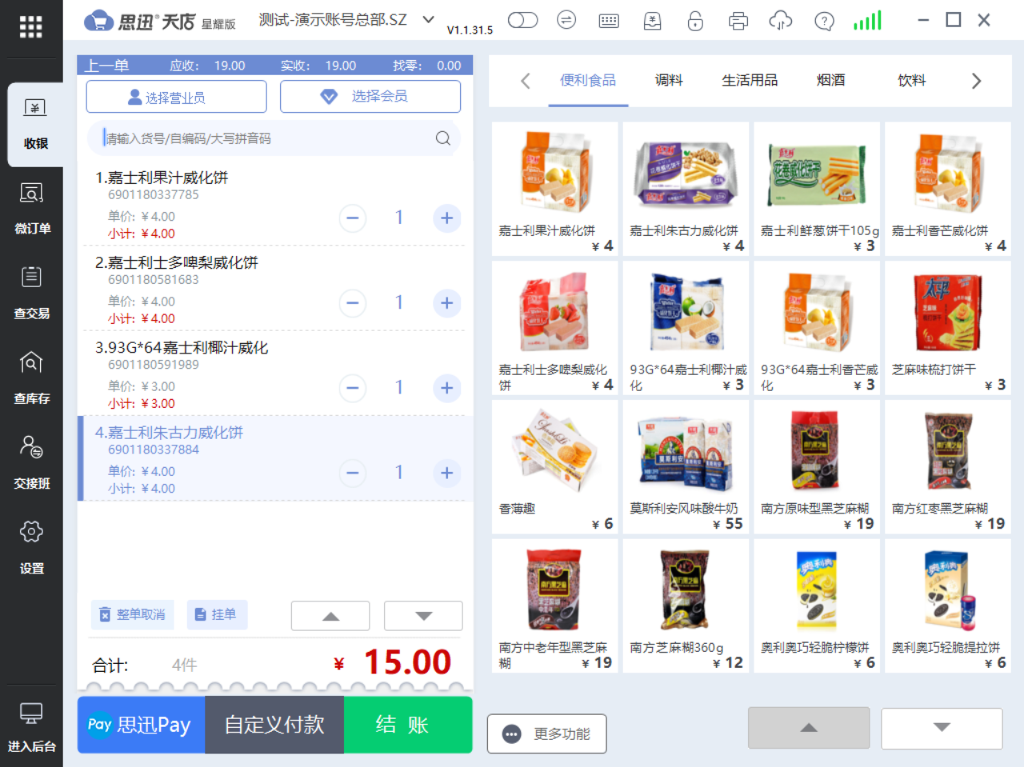Screen dimensions: 1024x767
Task: Expand the store account dropdown arrow
Action: [x=428, y=19]
